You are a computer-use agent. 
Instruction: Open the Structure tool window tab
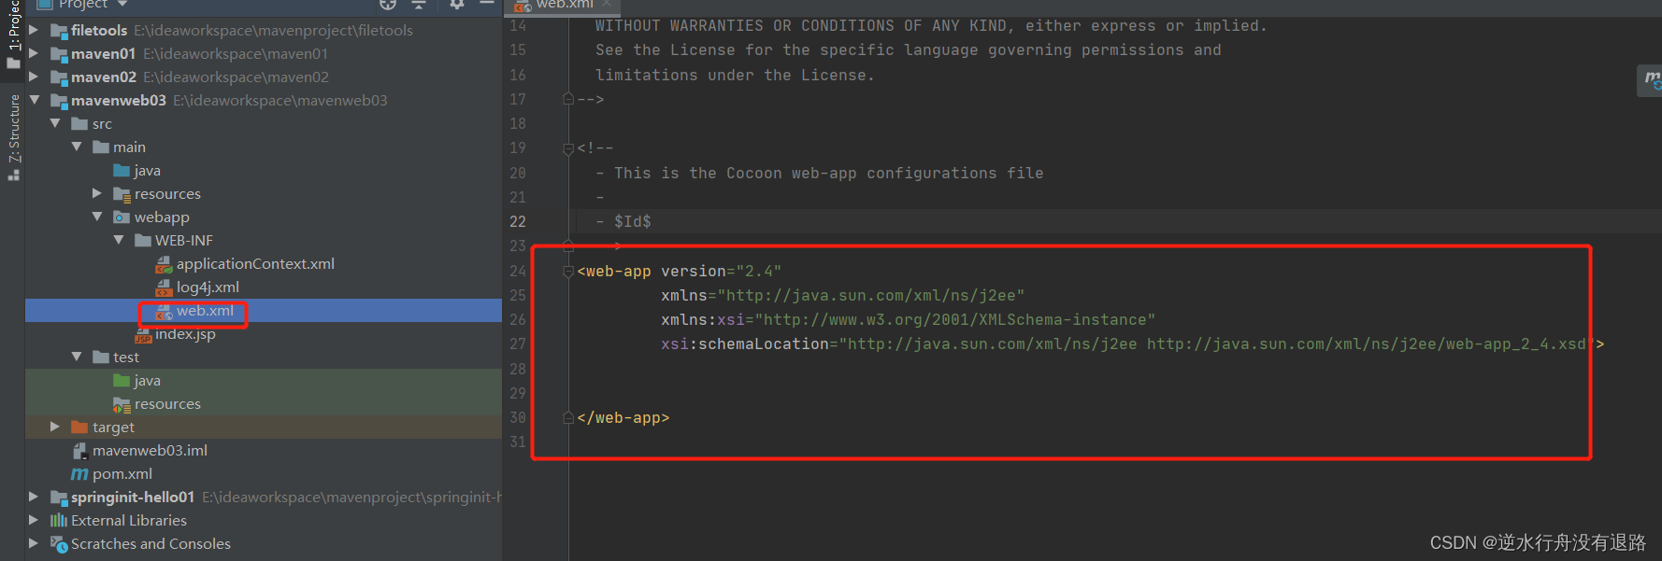pyautogui.click(x=13, y=136)
